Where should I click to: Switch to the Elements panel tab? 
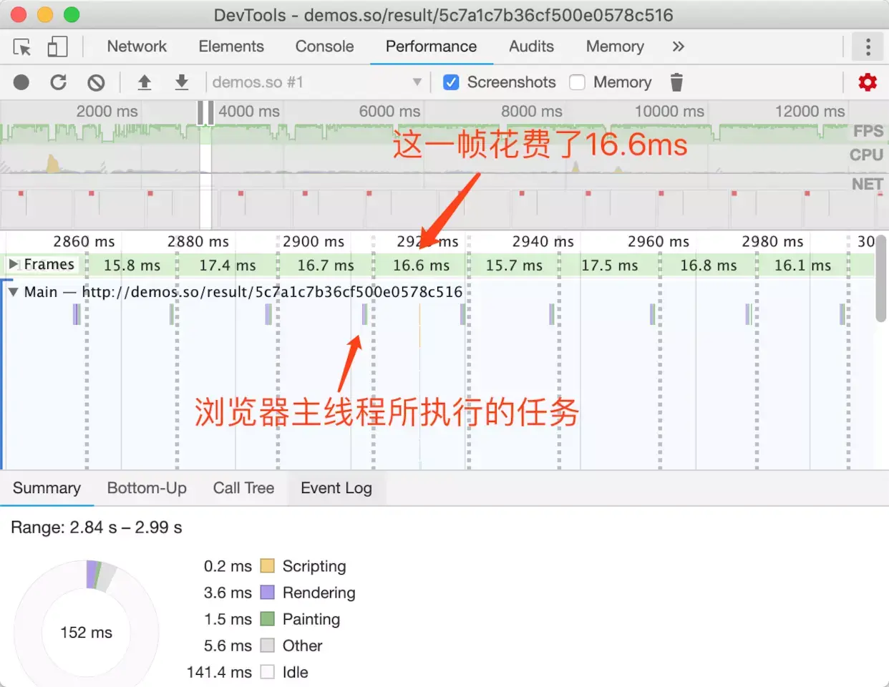click(231, 47)
